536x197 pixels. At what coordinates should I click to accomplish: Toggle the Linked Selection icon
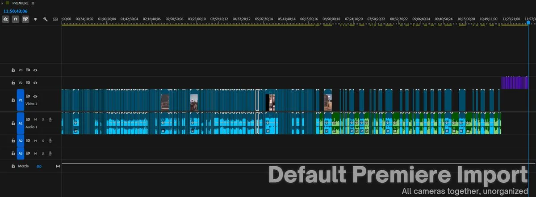(x=25, y=19)
